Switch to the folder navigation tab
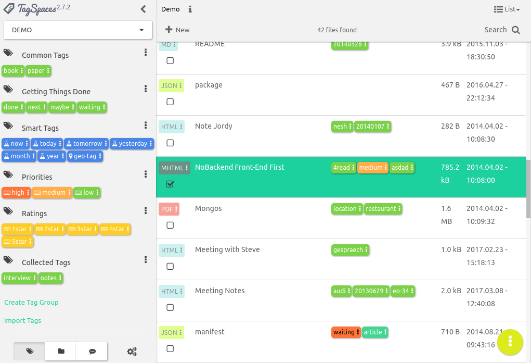The image size is (531, 363). [61, 352]
